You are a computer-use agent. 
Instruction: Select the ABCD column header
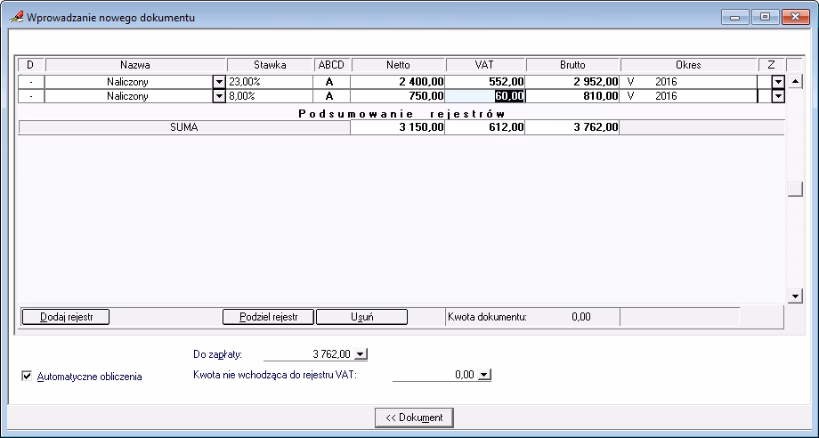pyautogui.click(x=332, y=65)
